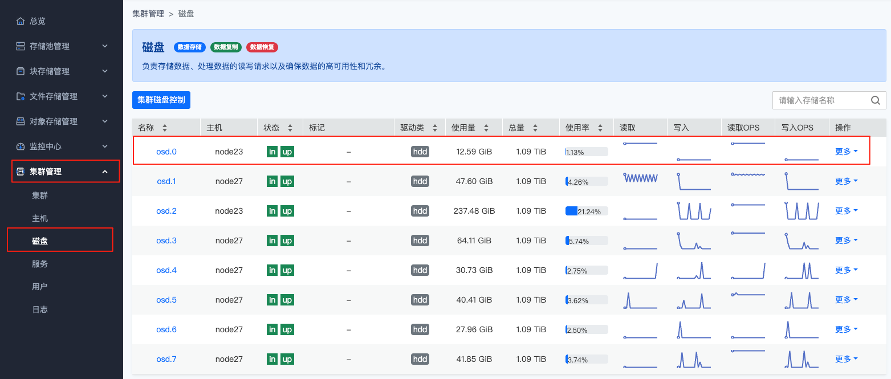Click the osd.2 usage progress bar
The image size is (891, 379).
coord(587,211)
